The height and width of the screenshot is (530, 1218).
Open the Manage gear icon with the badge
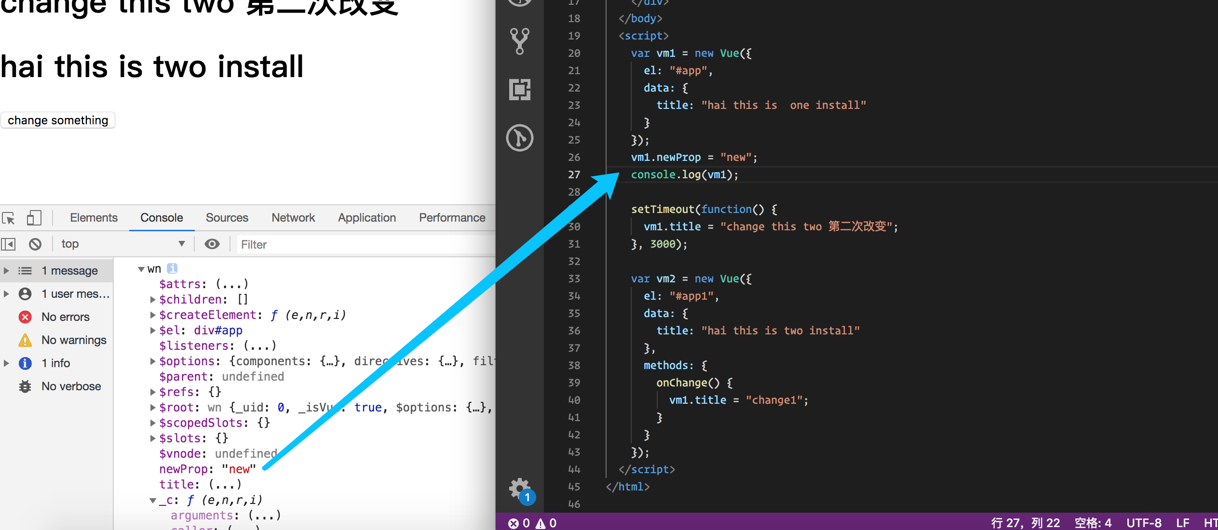tap(520, 490)
